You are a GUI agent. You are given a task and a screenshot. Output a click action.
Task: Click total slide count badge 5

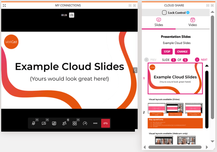point(185,60)
